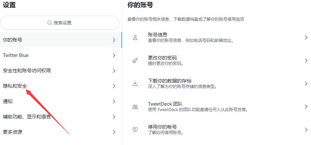Open 停用你的帐号 option
This screenshot has height=145, width=311.
[217, 130]
